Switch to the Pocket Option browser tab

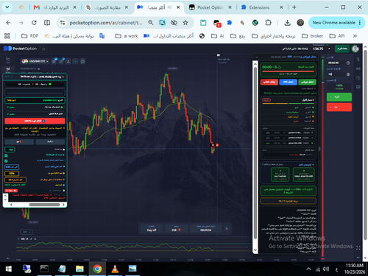coord(210,7)
